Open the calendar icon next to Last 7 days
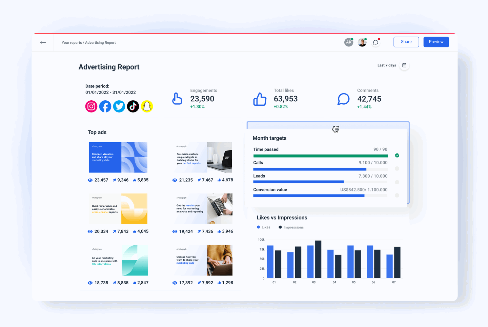The width and height of the screenshot is (488, 327). pos(404,65)
